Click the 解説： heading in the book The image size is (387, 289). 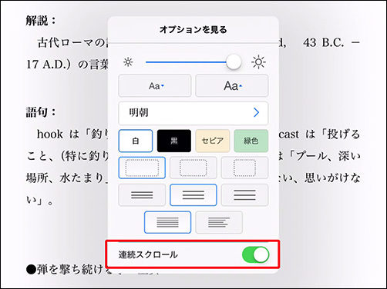coord(41,21)
